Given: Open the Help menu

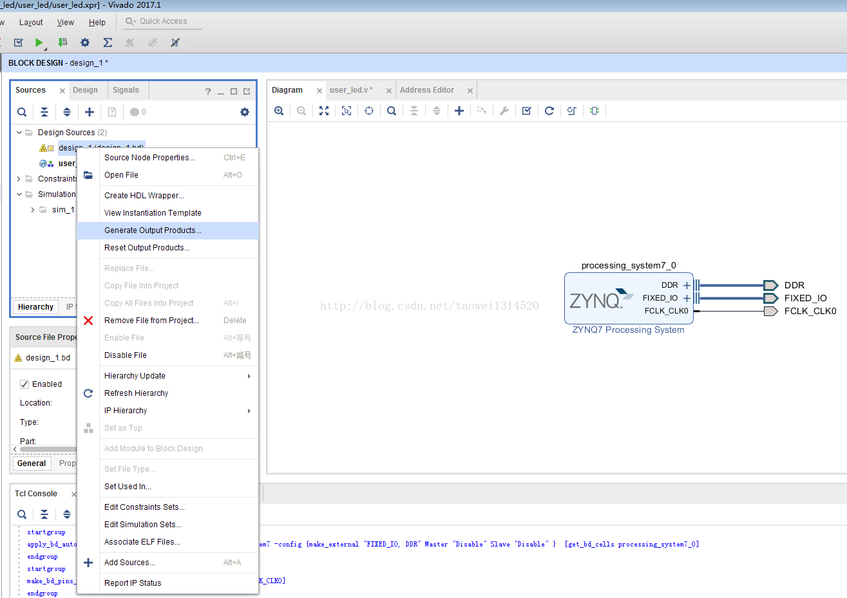Looking at the screenshot, I should pos(97,23).
